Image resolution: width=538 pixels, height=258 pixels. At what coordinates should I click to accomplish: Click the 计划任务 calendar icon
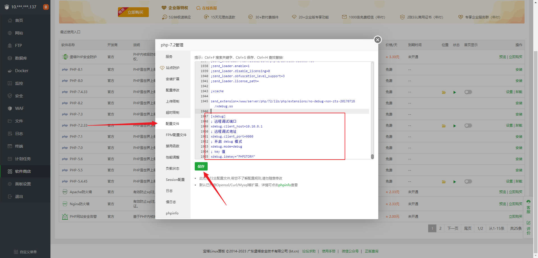10,159
